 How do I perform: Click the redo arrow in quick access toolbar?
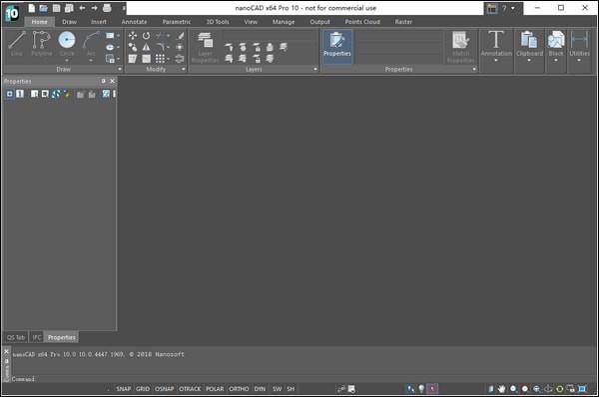pyautogui.click(x=94, y=8)
